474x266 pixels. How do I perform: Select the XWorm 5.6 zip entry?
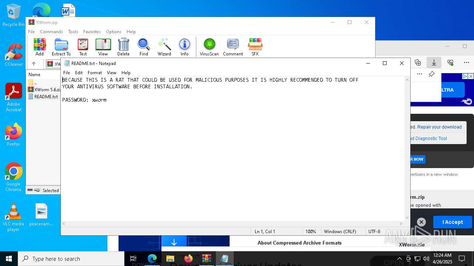44,89
